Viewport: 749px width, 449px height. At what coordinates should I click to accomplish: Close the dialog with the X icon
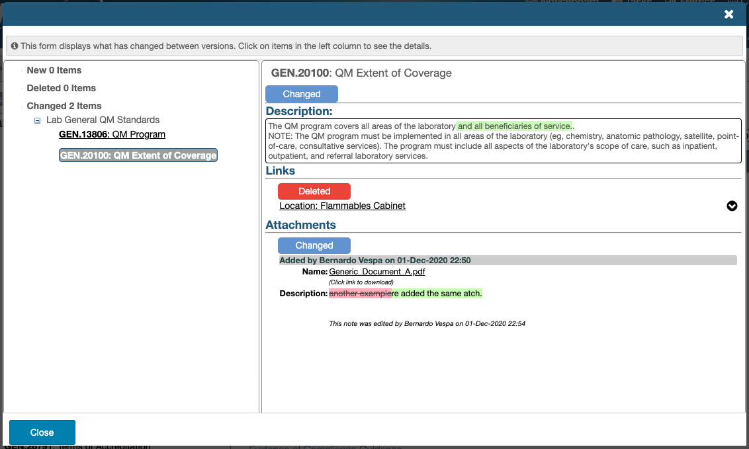[x=728, y=15]
